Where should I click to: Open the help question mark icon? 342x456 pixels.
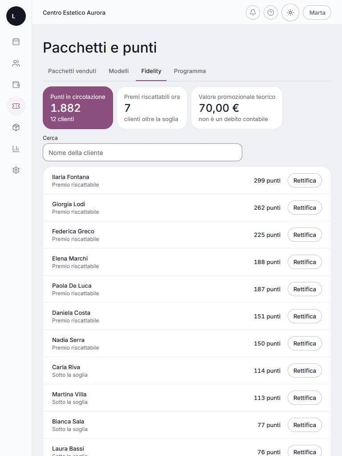pyautogui.click(x=270, y=12)
